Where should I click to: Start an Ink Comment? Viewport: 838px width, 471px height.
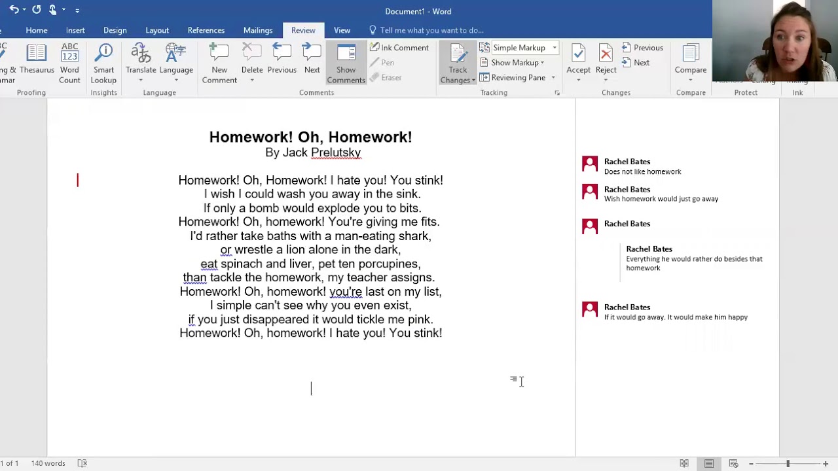399,48
